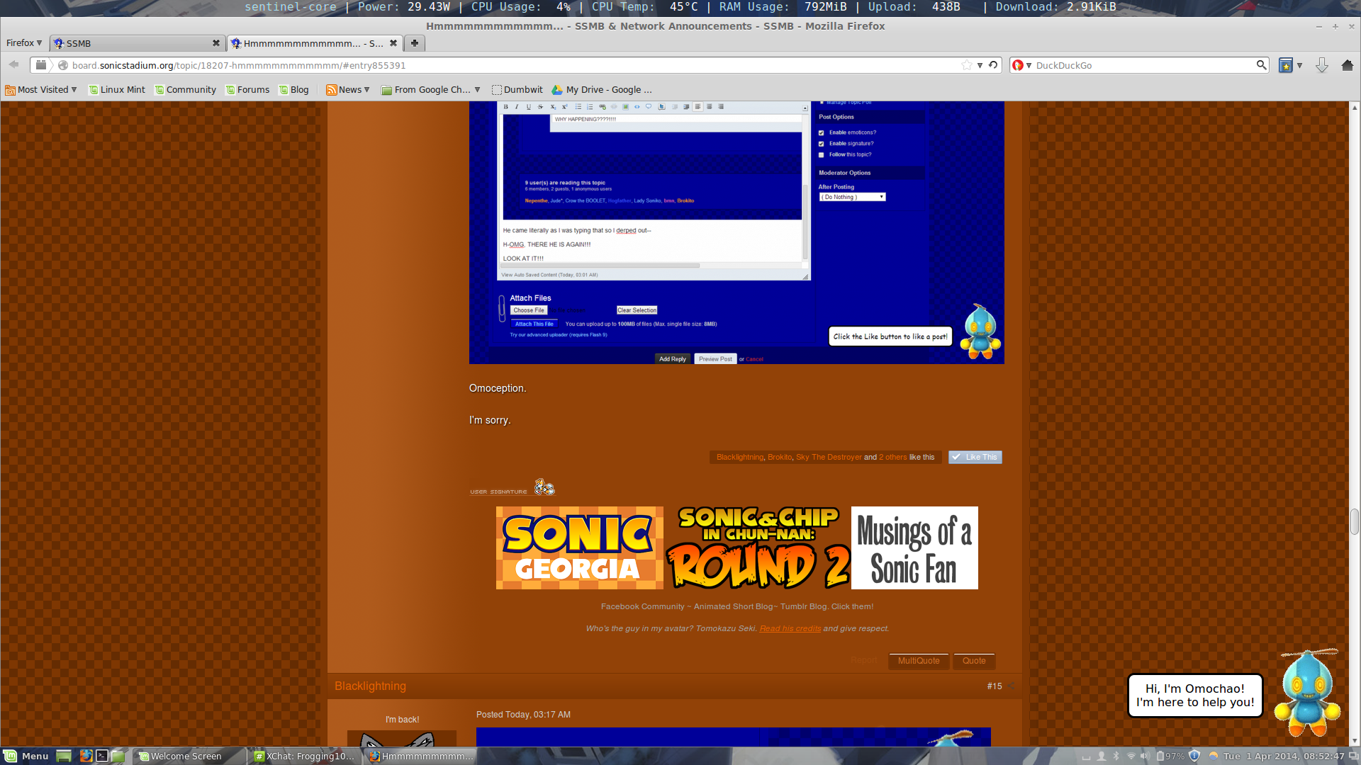Open Sky The Destroyer's profile link
Viewport: 1361px width, 765px height.
coord(829,458)
